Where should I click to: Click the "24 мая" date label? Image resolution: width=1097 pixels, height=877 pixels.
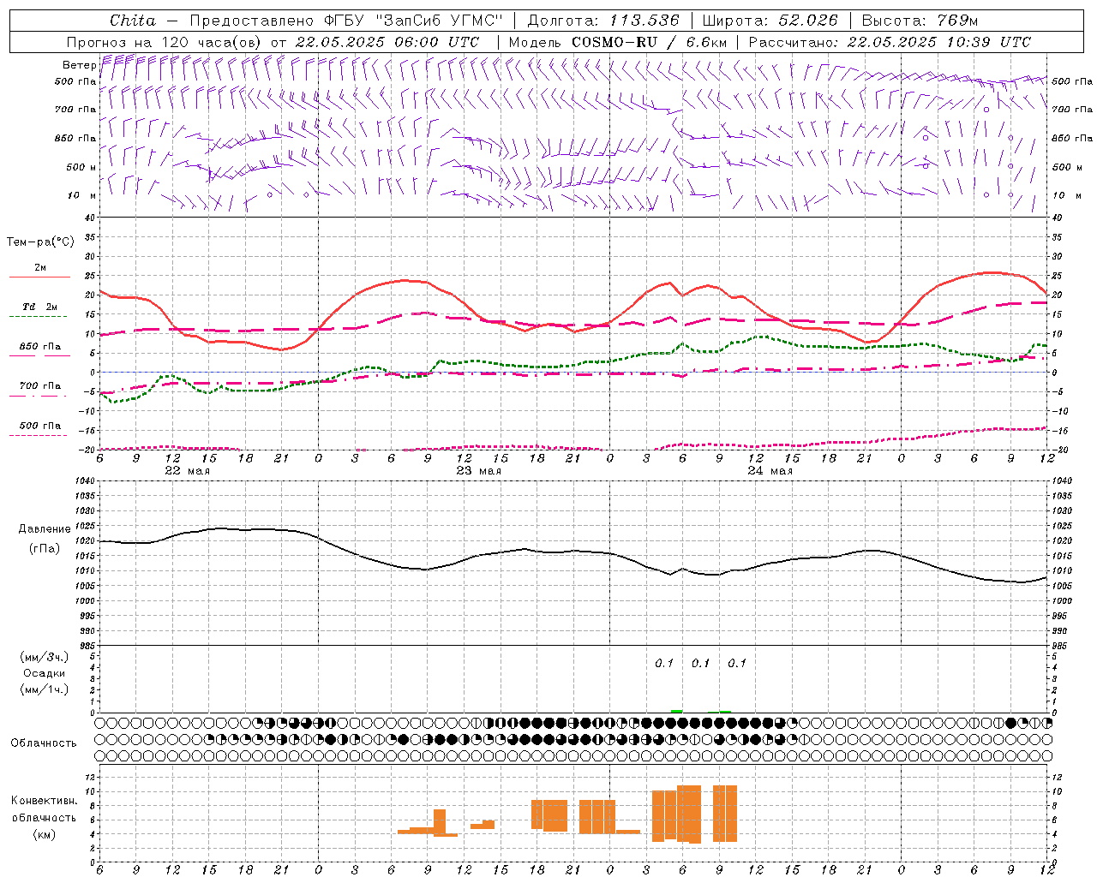(x=770, y=471)
